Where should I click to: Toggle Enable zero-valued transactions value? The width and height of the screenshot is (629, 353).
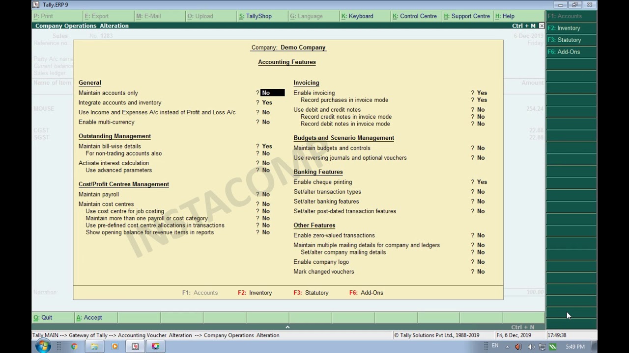[x=481, y=235]
